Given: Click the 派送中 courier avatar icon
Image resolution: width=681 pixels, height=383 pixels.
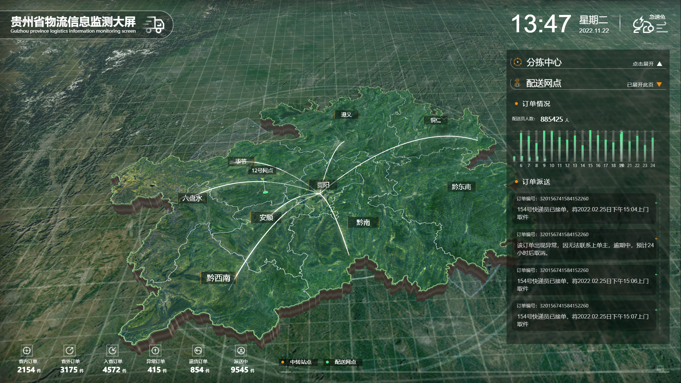Looking at the screenshot, I should 241,351.
